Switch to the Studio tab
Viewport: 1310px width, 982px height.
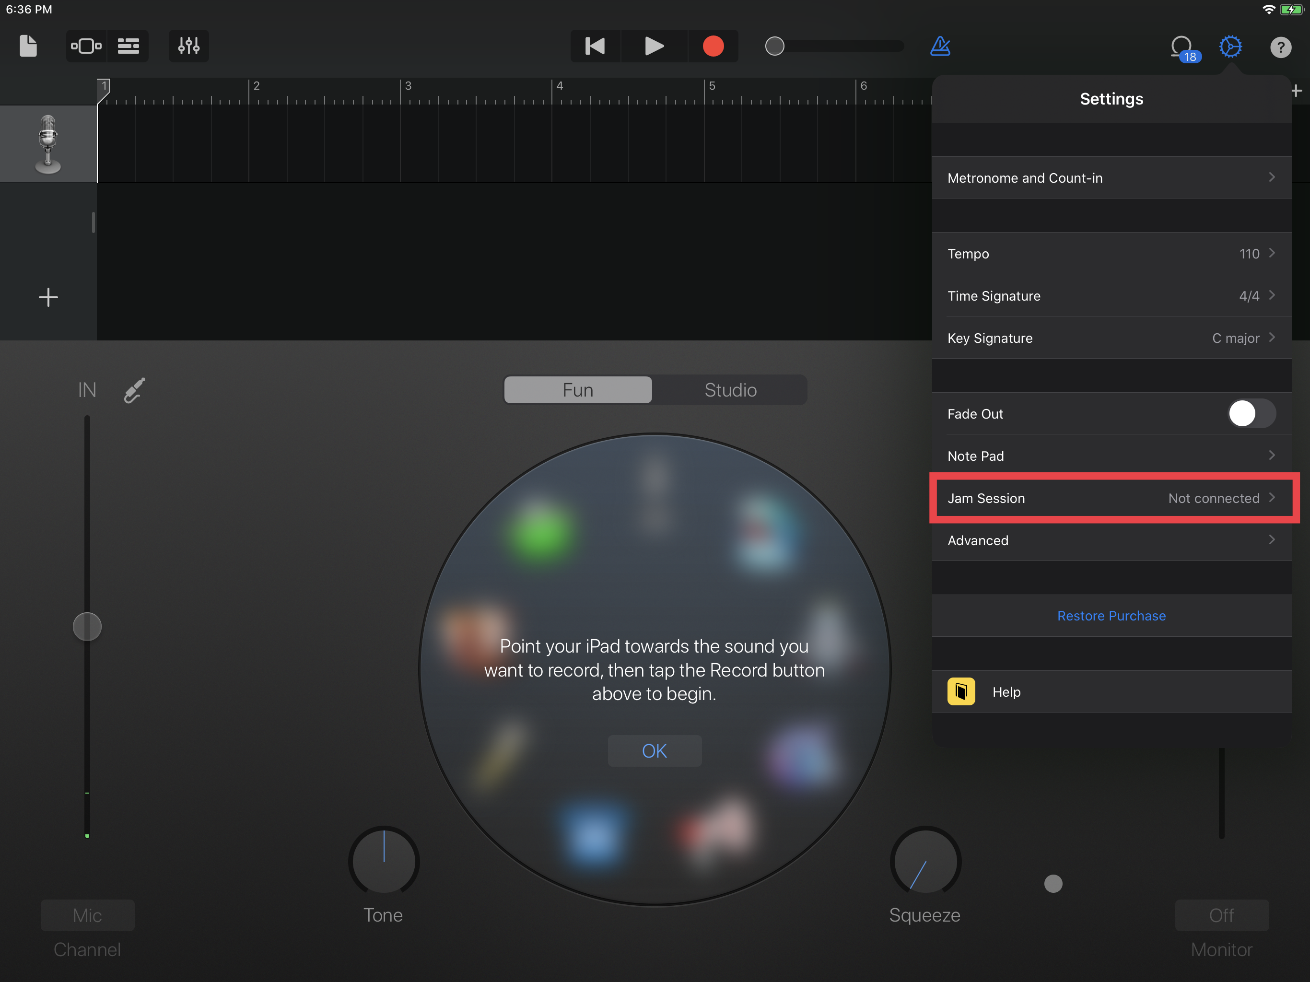click(x=730, y=390)
